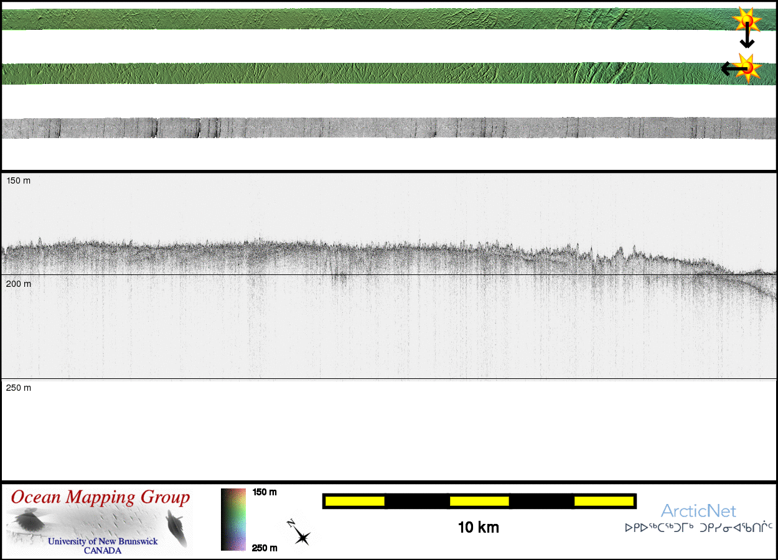Click the Inuktitut syllabics text under ArcticNet
Screen dimensions: 778x560
click(x=698, y=528)
